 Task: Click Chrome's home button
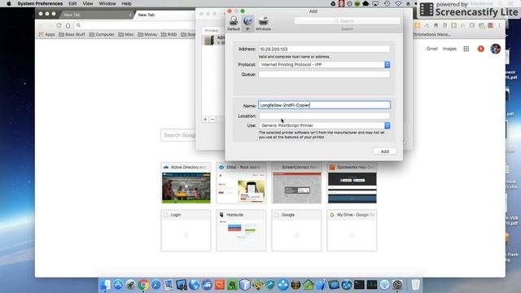[x=68, y=25]
